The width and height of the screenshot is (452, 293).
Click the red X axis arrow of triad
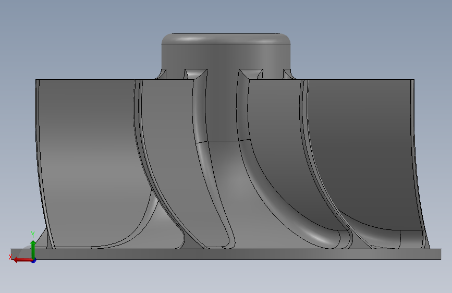coord(23,260)
